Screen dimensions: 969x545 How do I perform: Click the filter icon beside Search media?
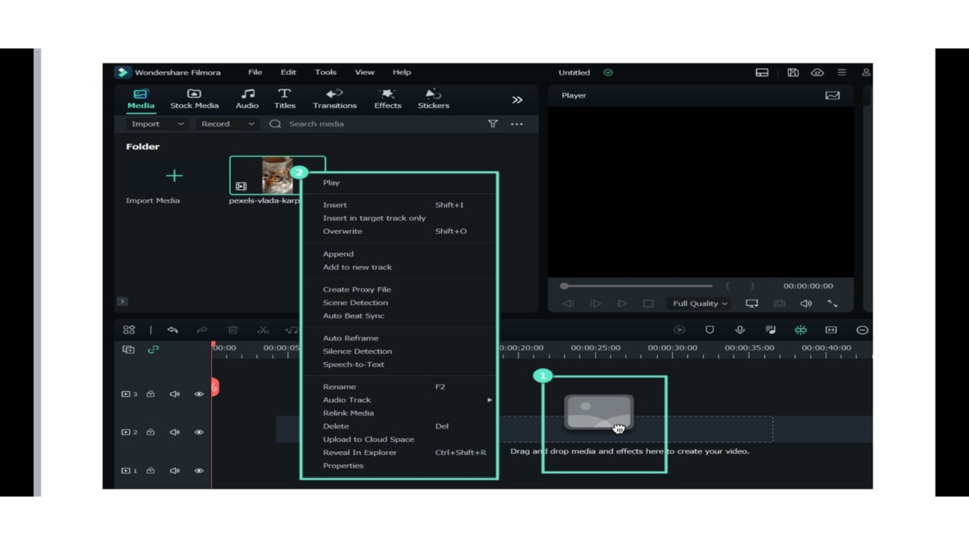click(x=493, y=124)
